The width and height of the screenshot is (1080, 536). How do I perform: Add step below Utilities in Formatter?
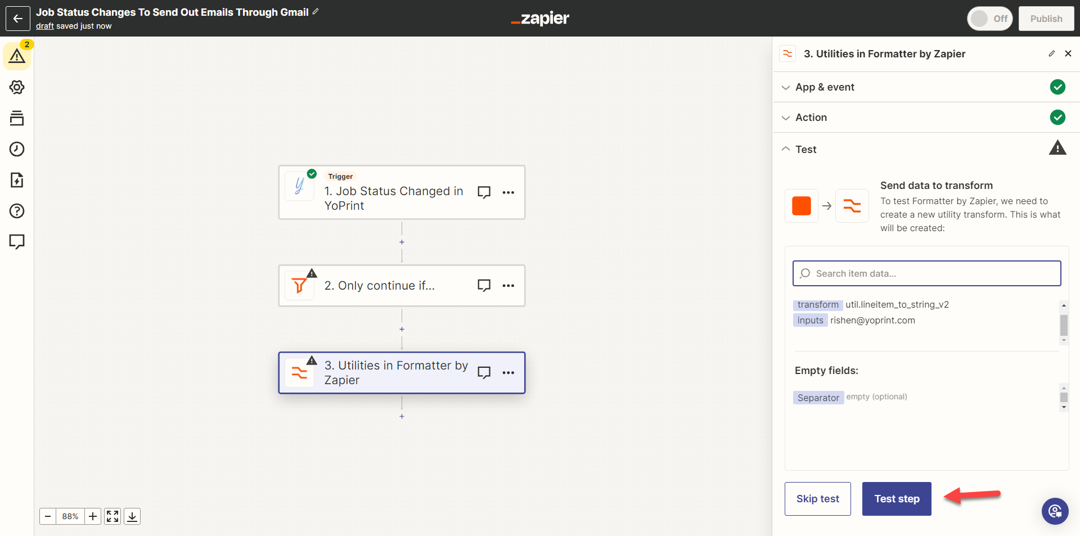pyautogui.click(x=402, y=416)
